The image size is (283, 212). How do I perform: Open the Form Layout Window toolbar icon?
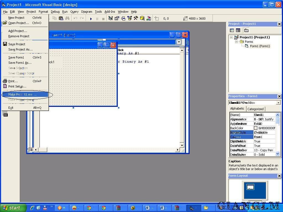(x=123, y=18)
